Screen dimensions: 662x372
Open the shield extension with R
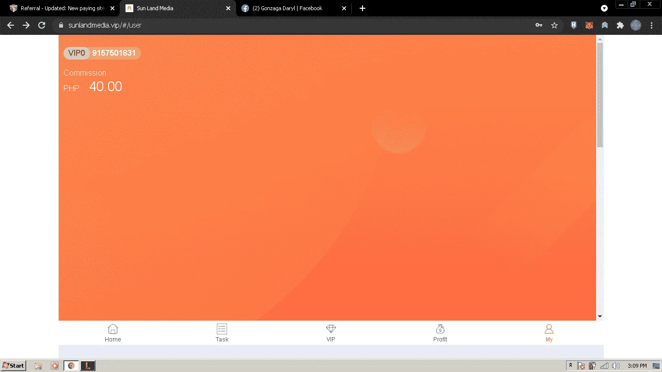574,25
